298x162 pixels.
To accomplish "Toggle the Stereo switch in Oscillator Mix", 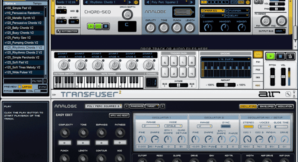I will (x=248, y=126).
